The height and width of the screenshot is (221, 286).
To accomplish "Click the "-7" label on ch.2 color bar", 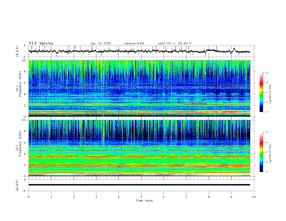I will click(x=266, y=172).
